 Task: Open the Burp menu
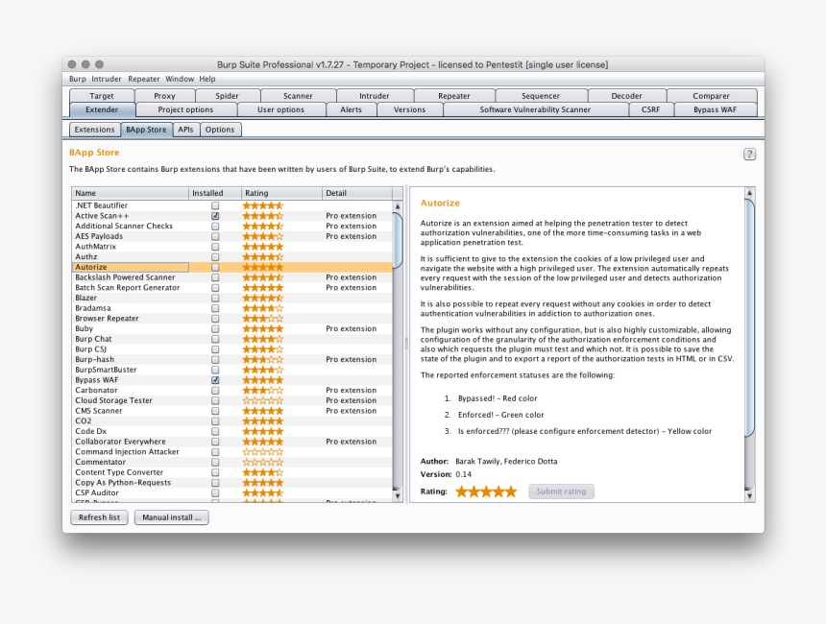coord(77,79)
